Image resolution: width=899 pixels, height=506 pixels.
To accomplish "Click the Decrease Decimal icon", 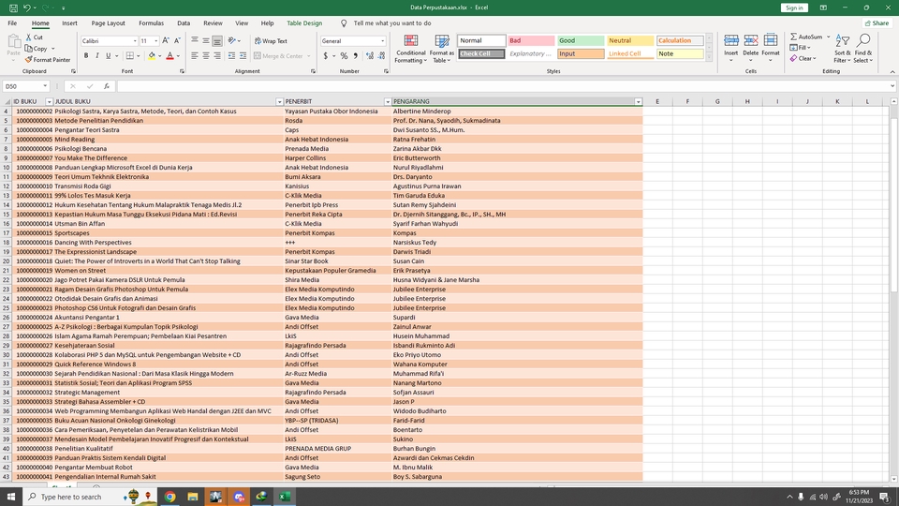I will [381, 56].
